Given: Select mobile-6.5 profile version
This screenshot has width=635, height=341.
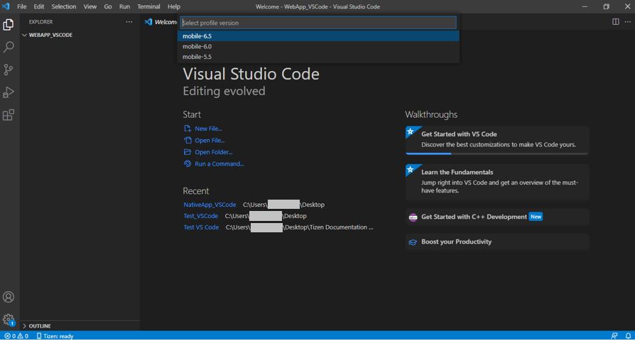Looking at the screenshot, I should click(197, 36).
